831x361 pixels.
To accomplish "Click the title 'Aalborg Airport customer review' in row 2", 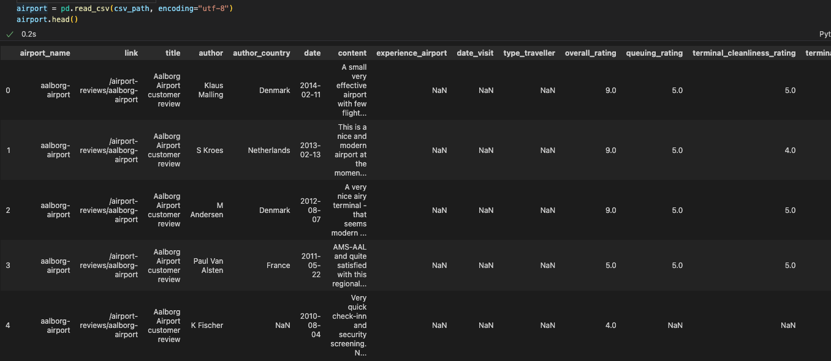I will [x=164, y=210].
